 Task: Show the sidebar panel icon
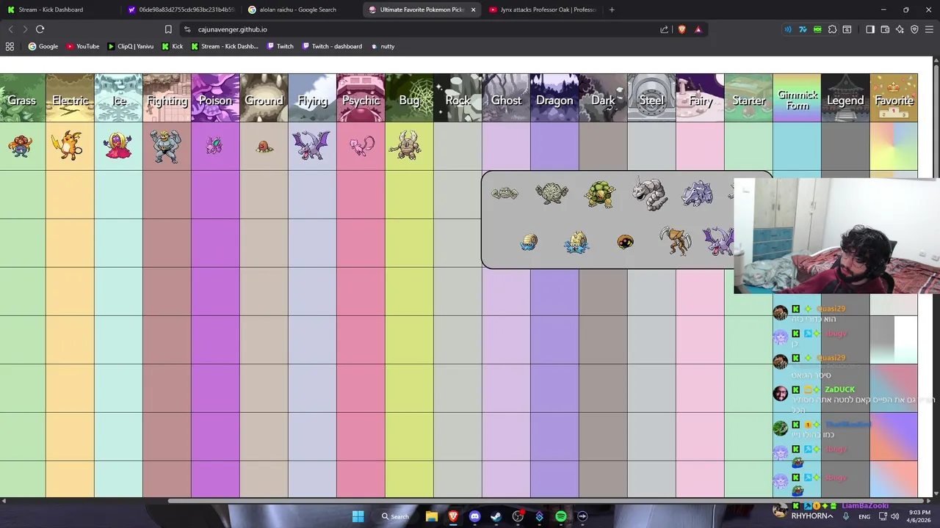[x=870, y=29]
